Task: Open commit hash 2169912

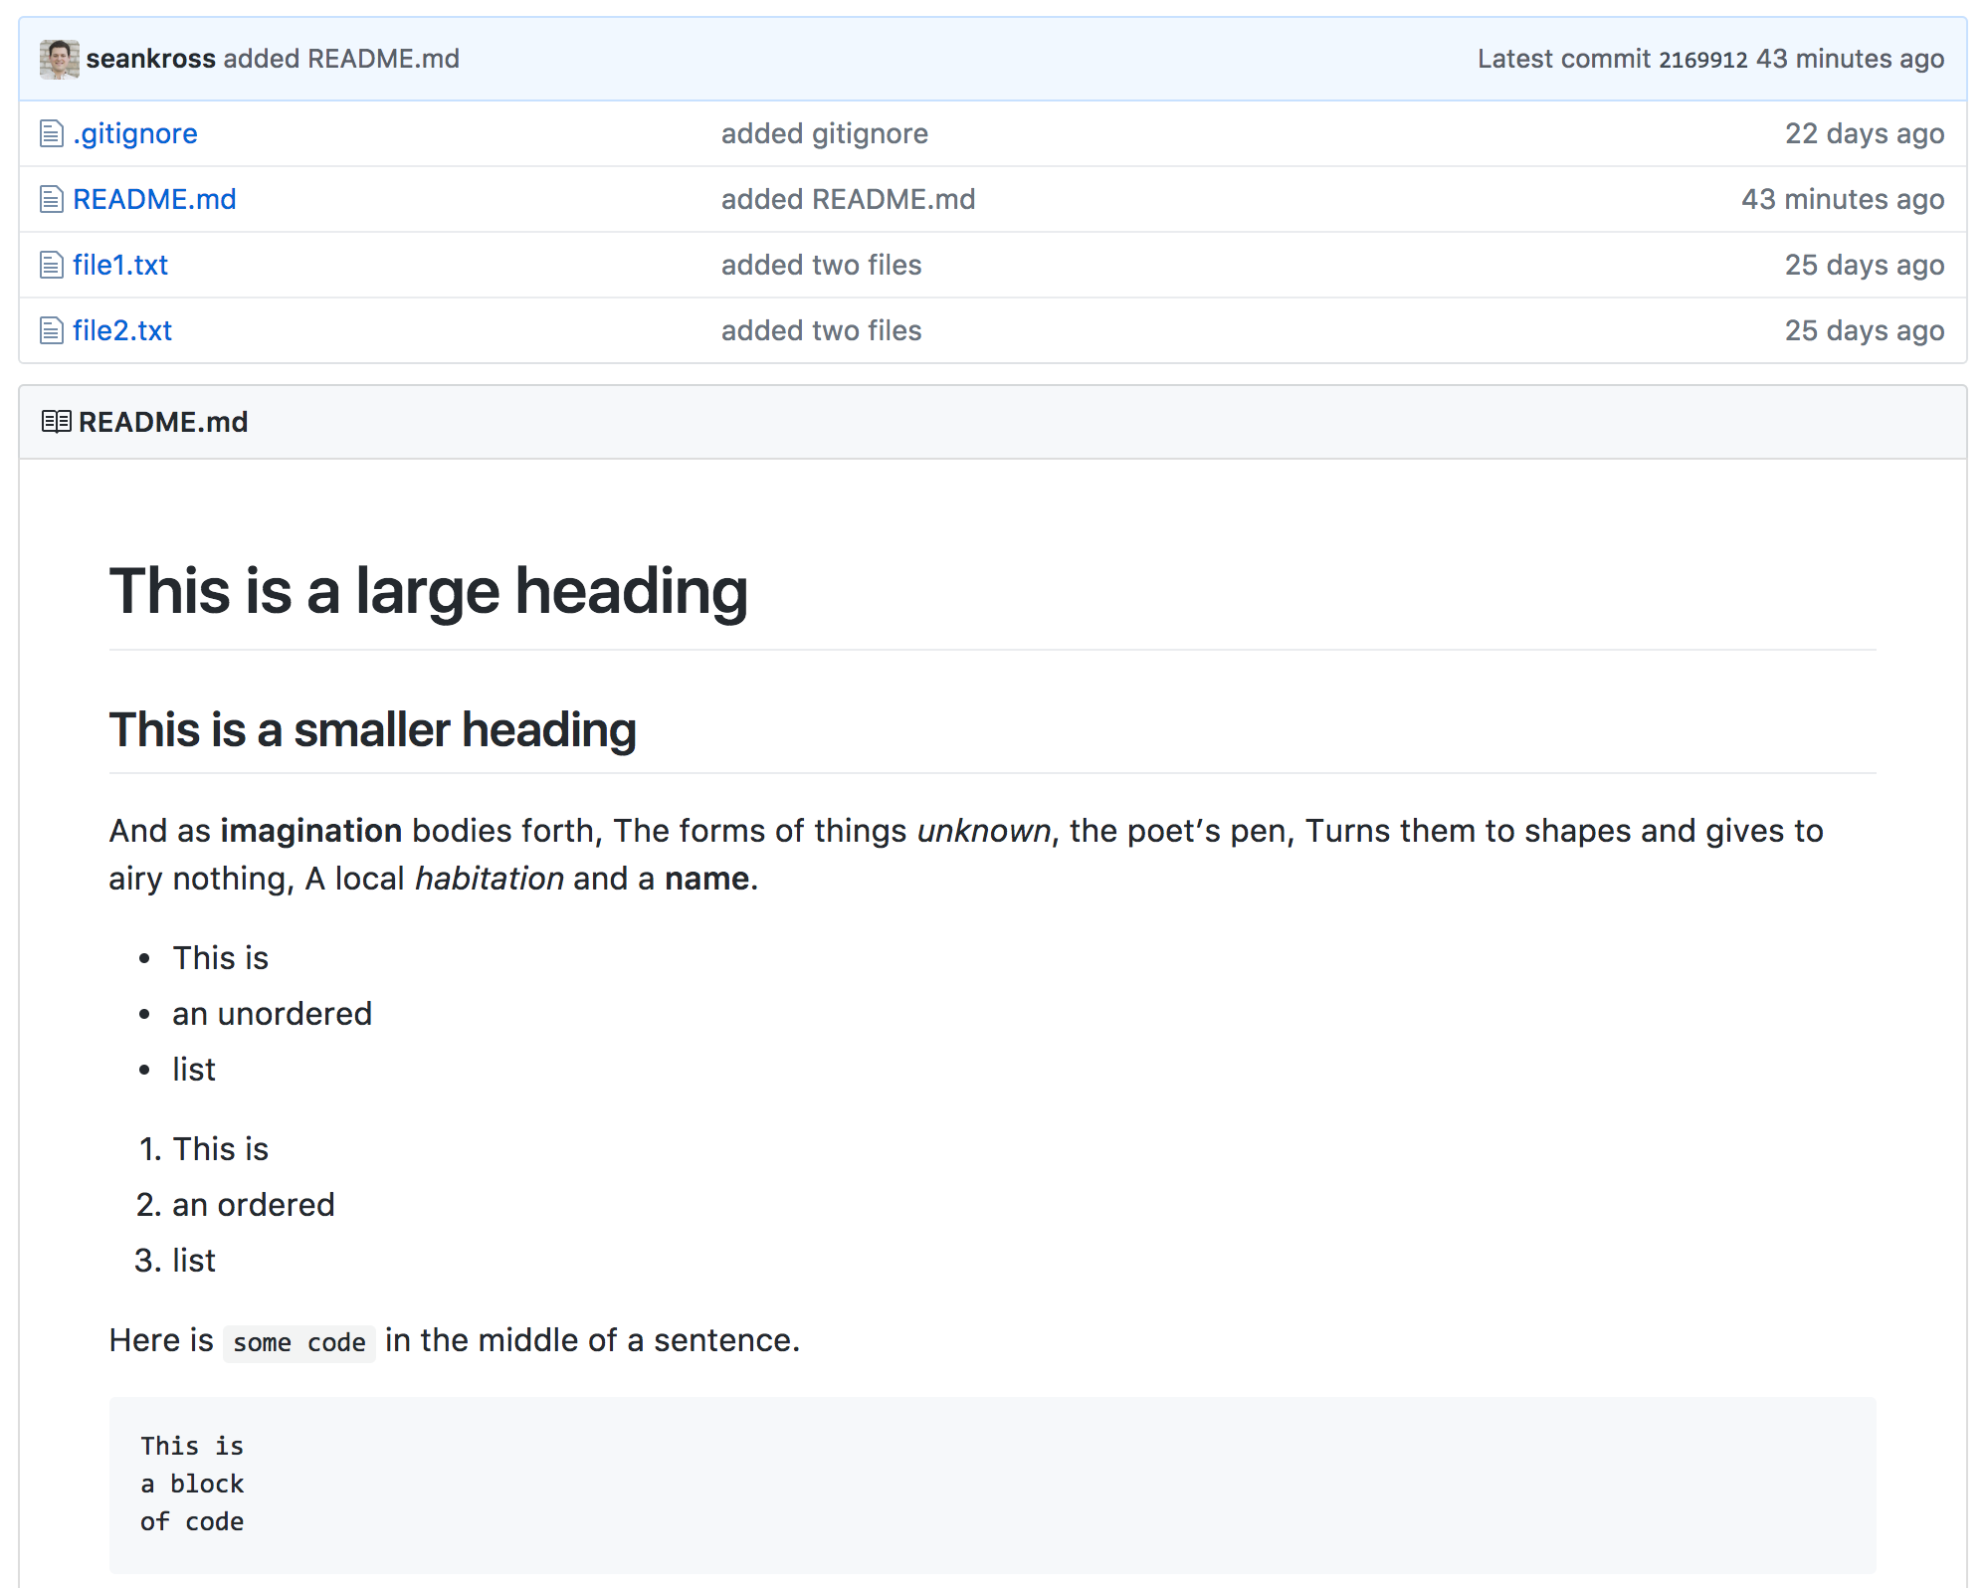Action: 1702,60
